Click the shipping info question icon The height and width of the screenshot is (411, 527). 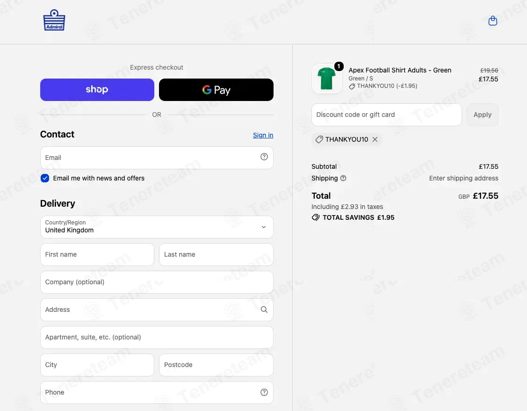(x=343, y=178)
